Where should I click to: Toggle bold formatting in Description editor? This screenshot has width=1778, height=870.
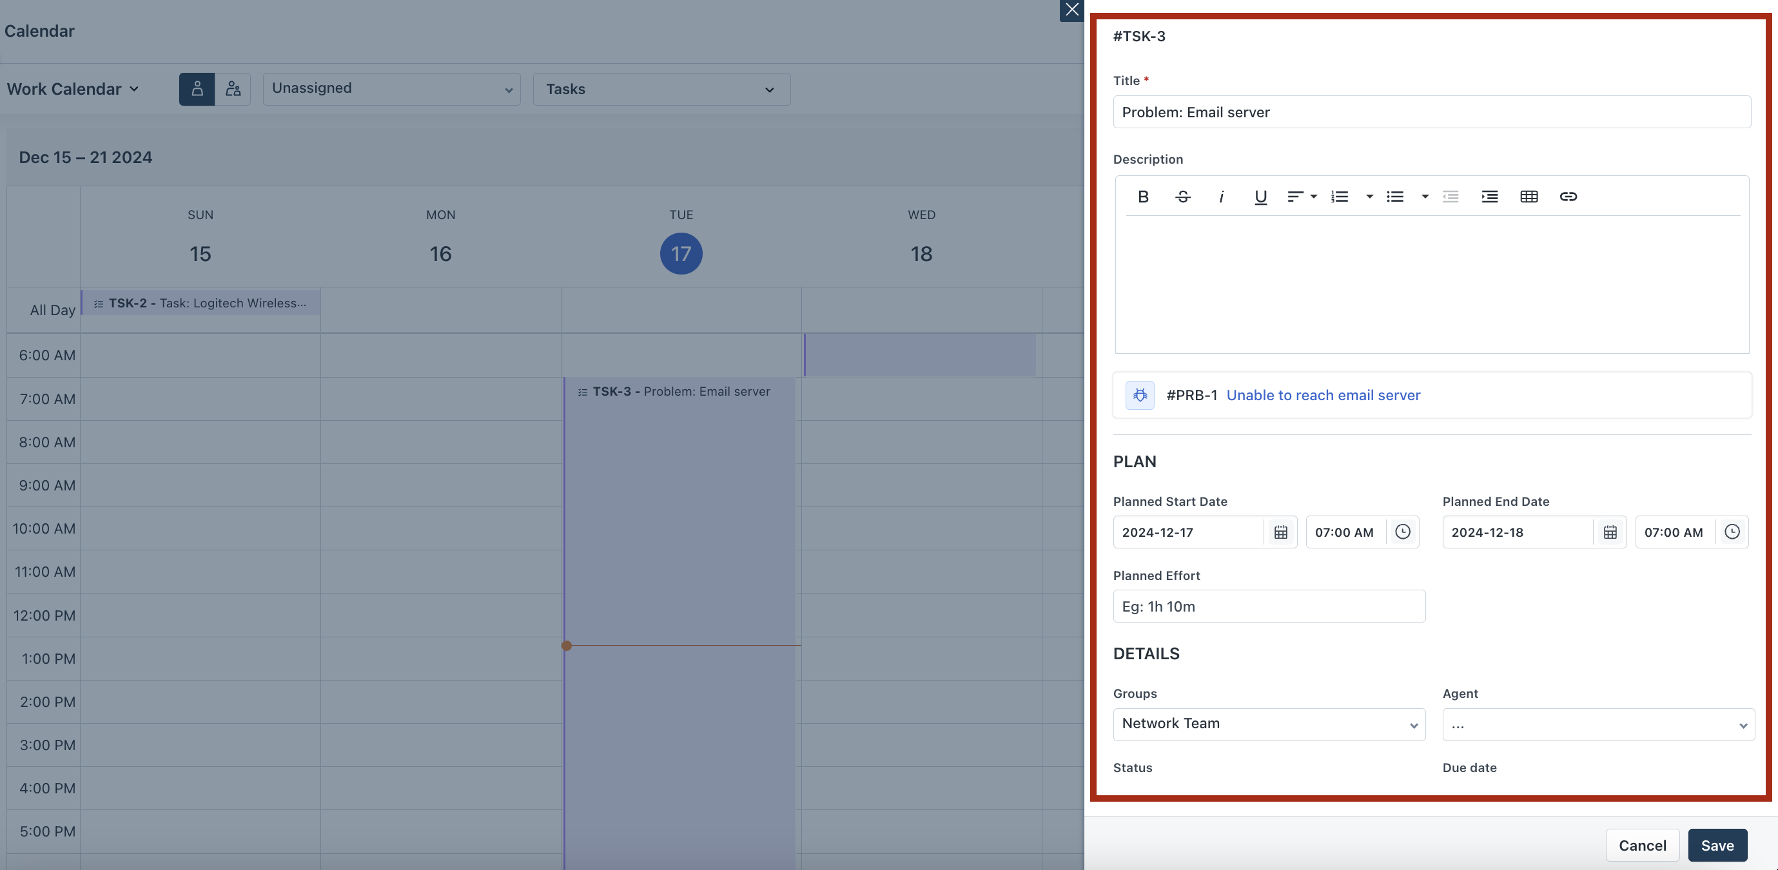1143,197
